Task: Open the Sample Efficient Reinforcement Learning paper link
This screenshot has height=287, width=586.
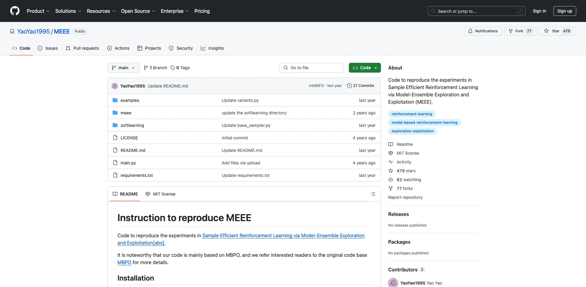Action: tap(241, 239)
